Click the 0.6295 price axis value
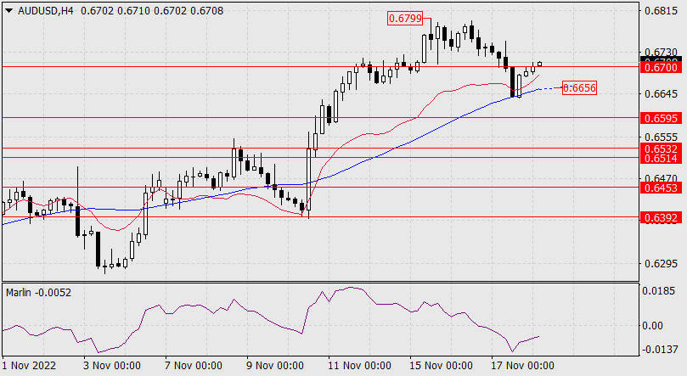The image size is (687, 376). (x=658, y=263)
